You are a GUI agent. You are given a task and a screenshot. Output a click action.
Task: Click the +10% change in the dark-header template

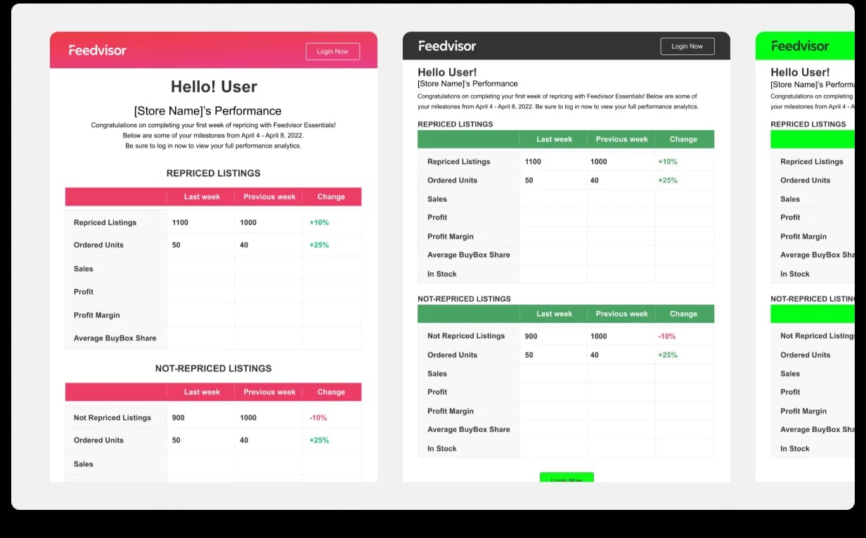[x=668, y=162]
